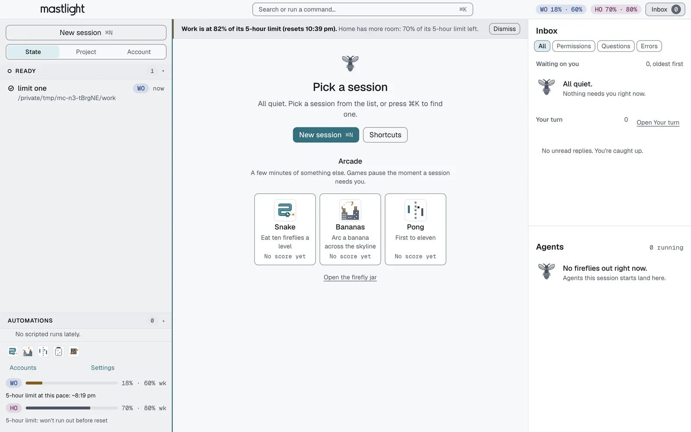The image size is (691, 432).
Task: Click the mastlight logo
Action: pyautogui.click(x=62, y=10)
